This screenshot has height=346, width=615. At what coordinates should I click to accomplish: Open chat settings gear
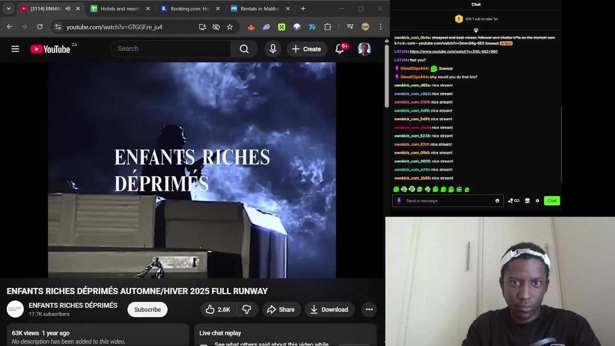pyautogui.click(x=537, y=201)
